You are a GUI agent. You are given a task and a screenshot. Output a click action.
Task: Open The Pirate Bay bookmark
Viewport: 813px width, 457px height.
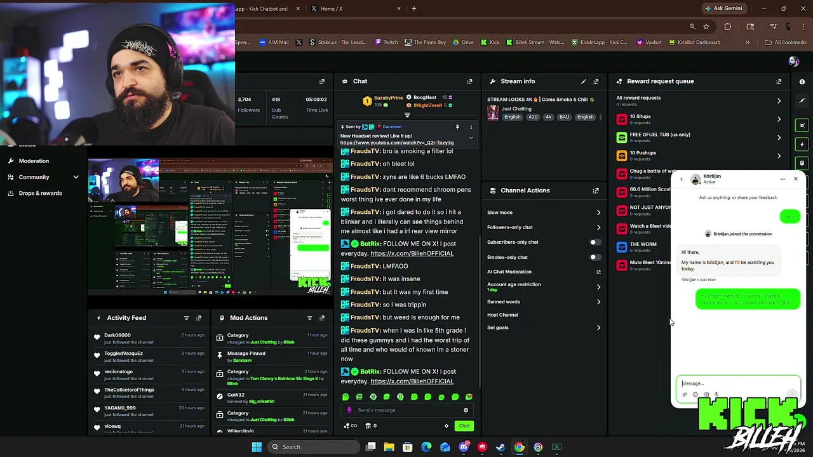coord(425,43)
